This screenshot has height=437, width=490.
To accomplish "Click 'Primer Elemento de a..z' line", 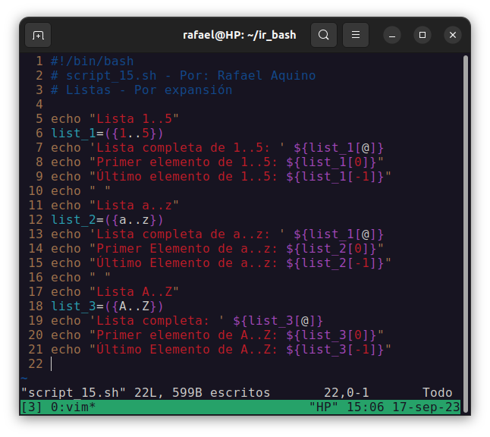I will click(217, 249).
